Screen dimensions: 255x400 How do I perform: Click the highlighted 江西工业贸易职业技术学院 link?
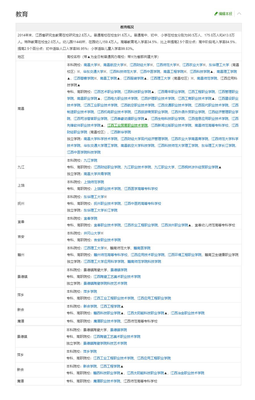127,125
